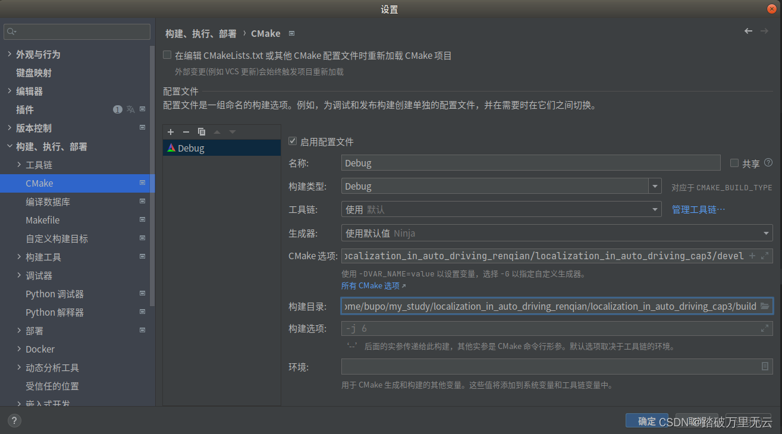Toggle 共享 checkbox

coord(734,163)
